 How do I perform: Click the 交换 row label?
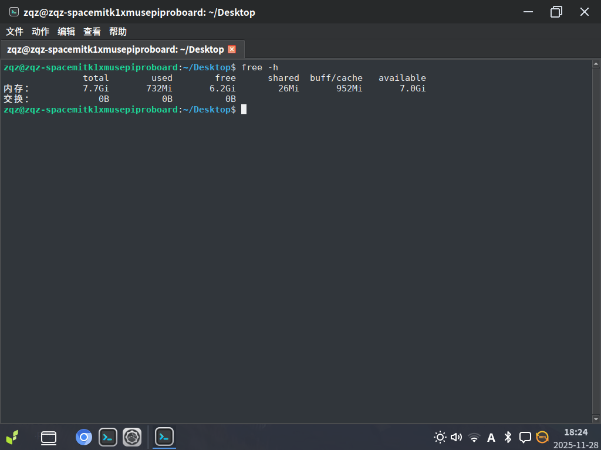16,99
